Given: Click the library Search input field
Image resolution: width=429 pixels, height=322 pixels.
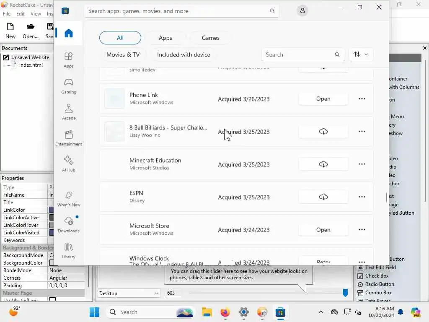Looking at the screenshot, I should pos(303,55).
